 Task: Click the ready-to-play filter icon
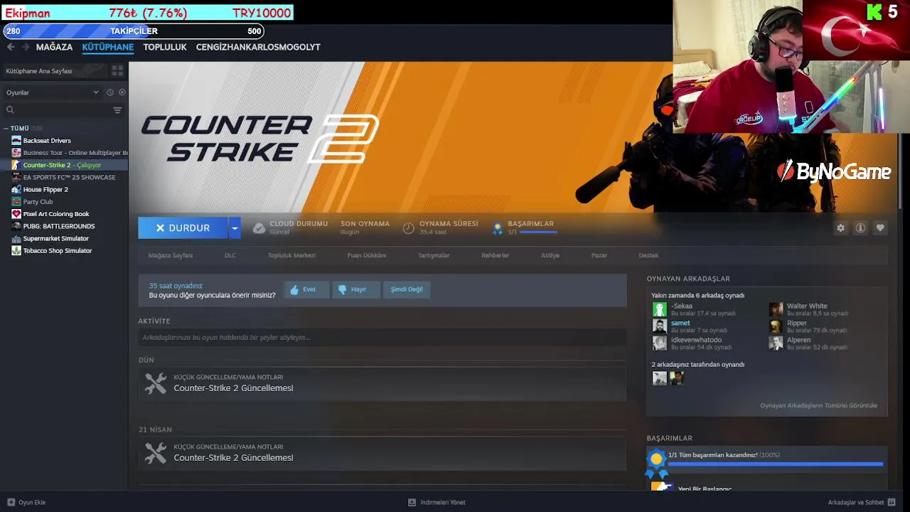tap(122, 92)
